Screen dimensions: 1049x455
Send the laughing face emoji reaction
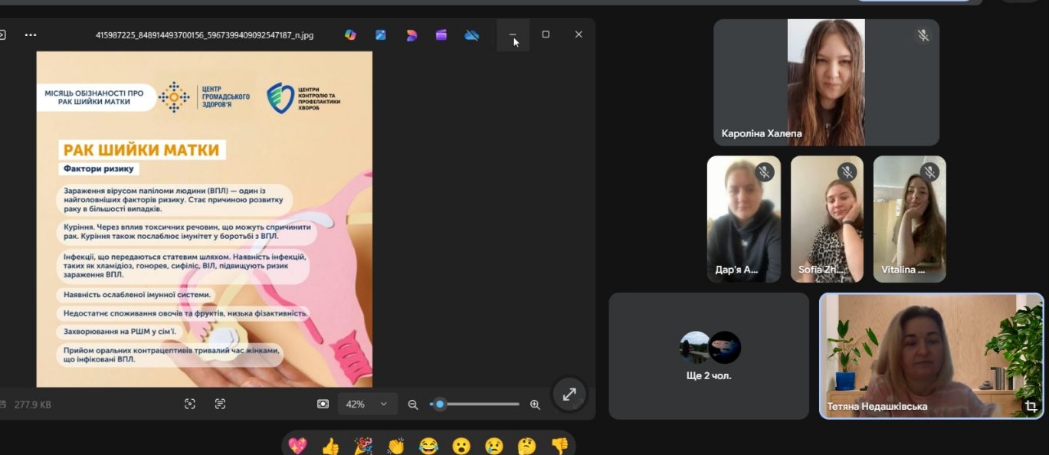[x=428, y=446]
